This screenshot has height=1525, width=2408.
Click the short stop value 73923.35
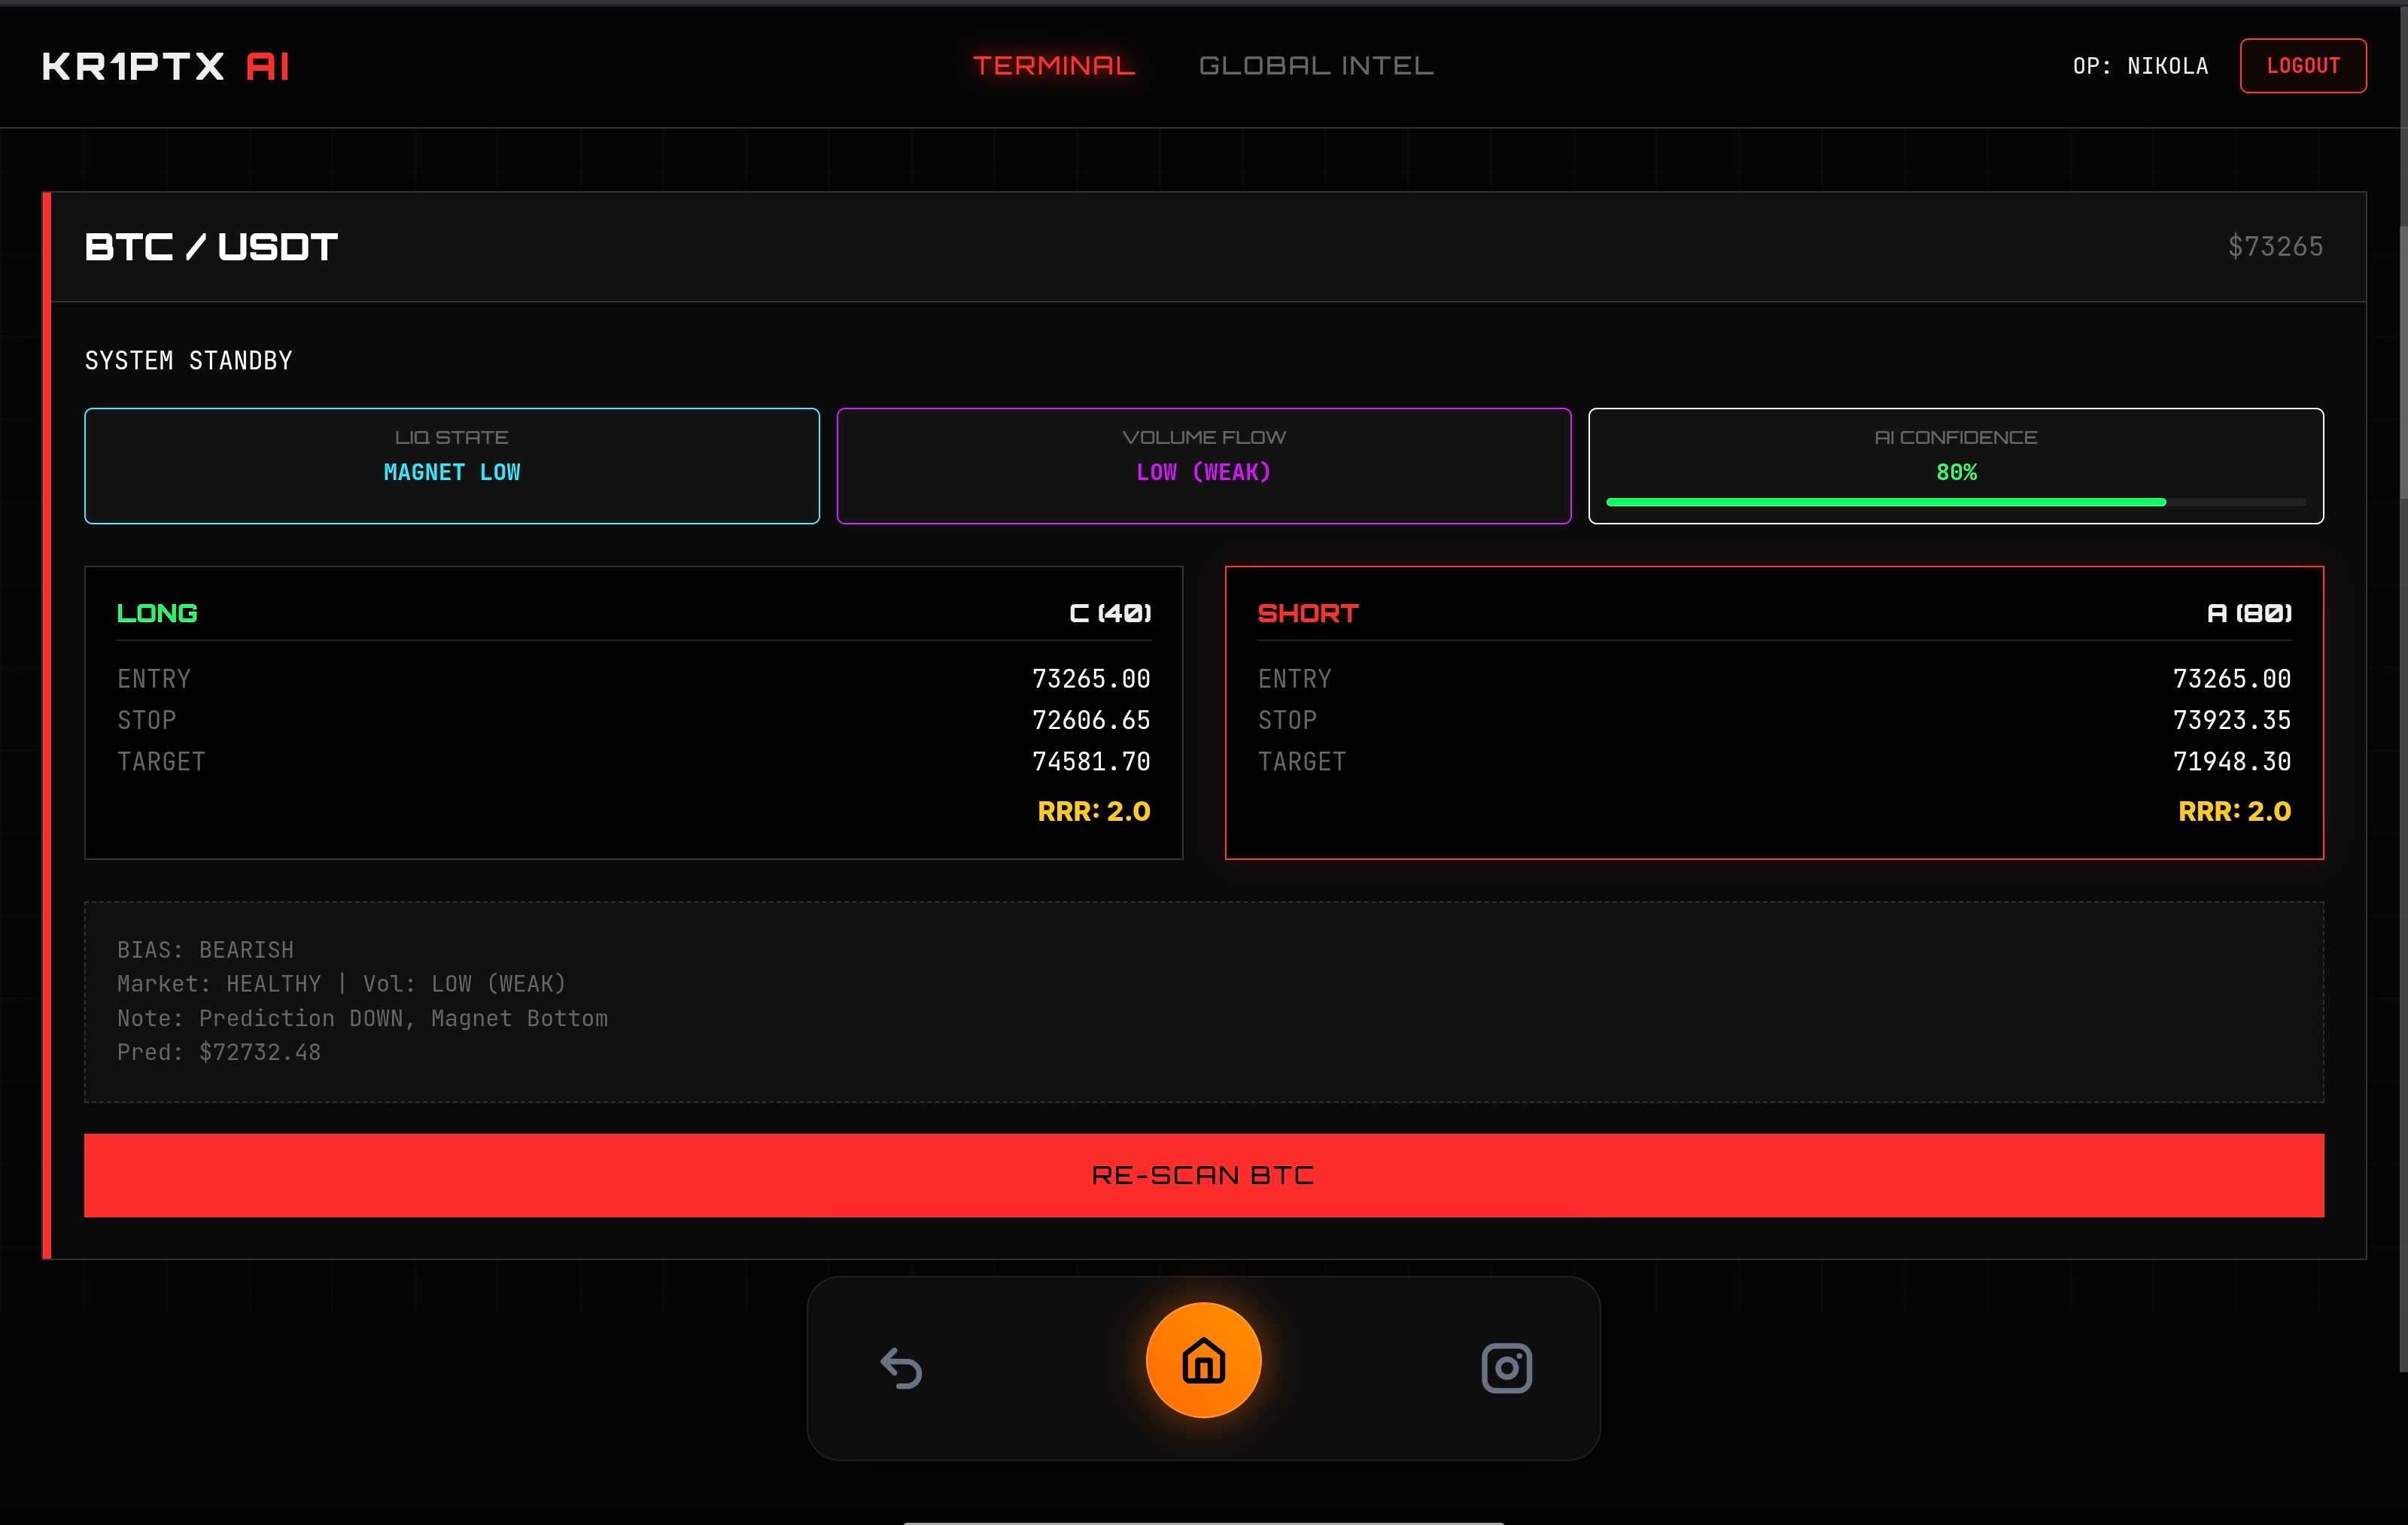(x=2232, y=720)
